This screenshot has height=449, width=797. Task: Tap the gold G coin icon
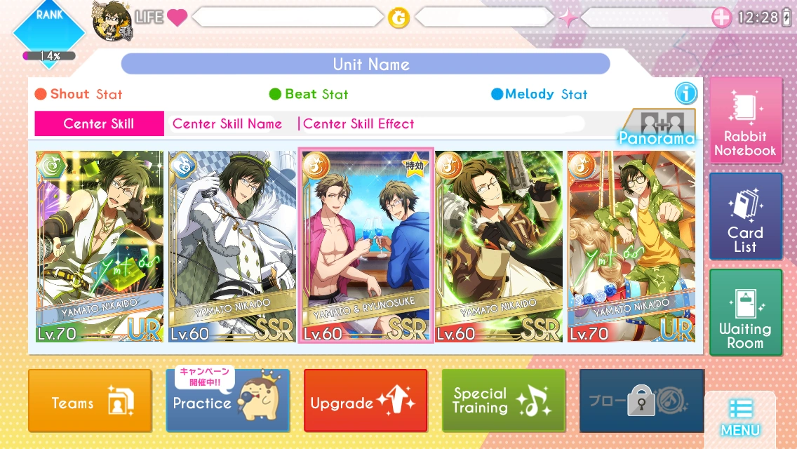tap(399, 19)
